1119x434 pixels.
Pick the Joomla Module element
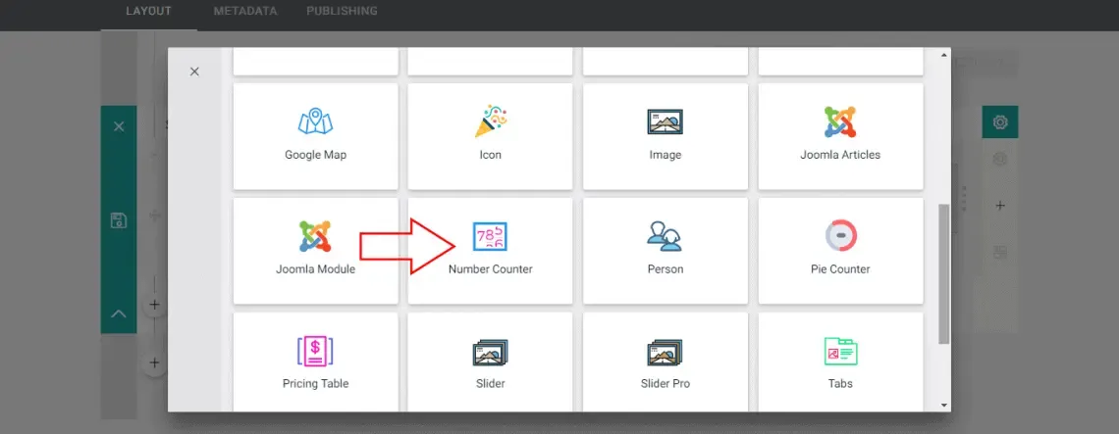point(315,251)
